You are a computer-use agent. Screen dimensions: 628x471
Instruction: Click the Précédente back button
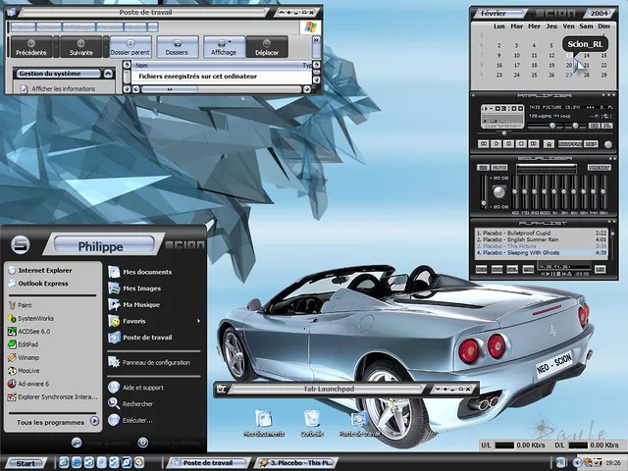32,46
